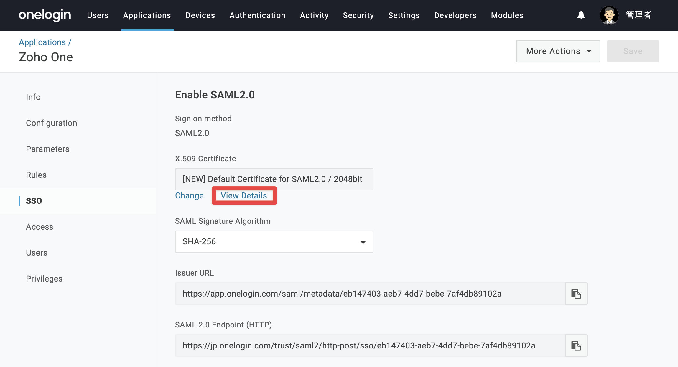
Task: Select the Users sidebar tab
Action: tap(37, 253)
